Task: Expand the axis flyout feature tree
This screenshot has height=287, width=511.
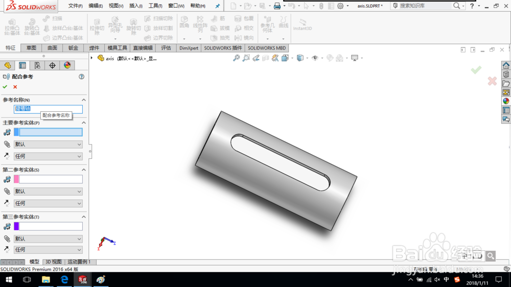Action: (92, 58)
